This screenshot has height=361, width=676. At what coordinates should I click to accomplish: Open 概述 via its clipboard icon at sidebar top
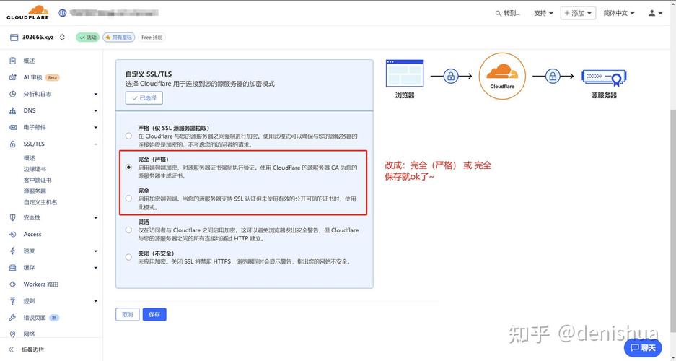pyautogui.click(x=13, y=61)
